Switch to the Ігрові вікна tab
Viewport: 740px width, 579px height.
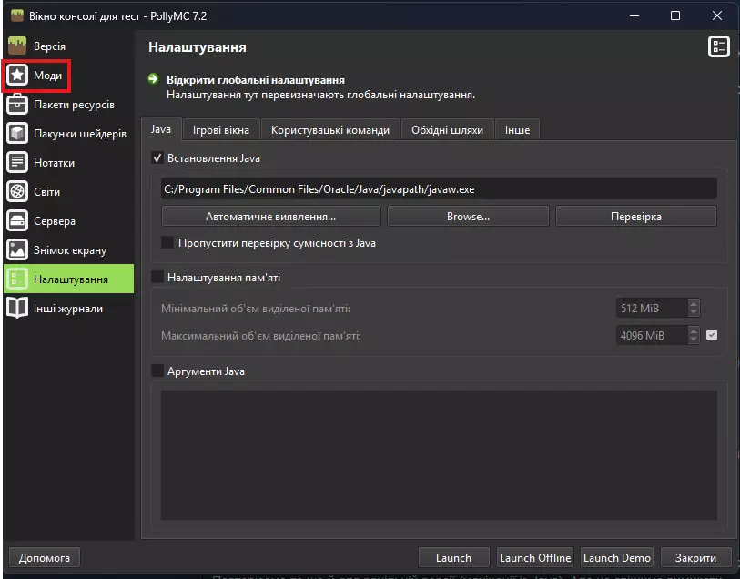point(221,130)
